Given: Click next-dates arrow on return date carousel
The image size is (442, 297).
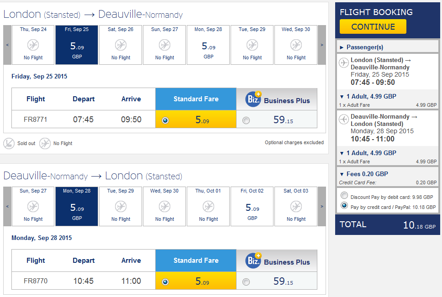Looking at the screenshot, I should coord(322,206).
